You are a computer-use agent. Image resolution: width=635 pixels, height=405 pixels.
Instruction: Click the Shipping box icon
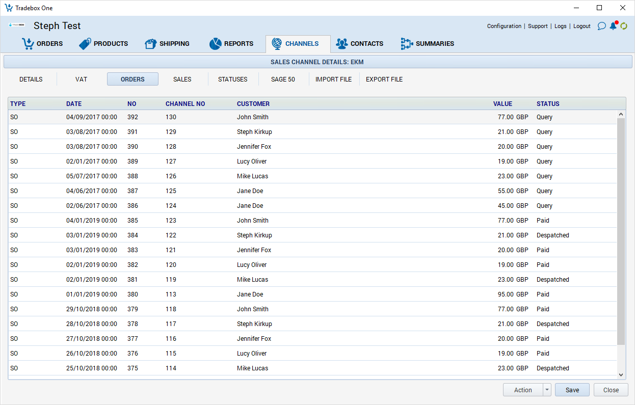coord(150,44)
